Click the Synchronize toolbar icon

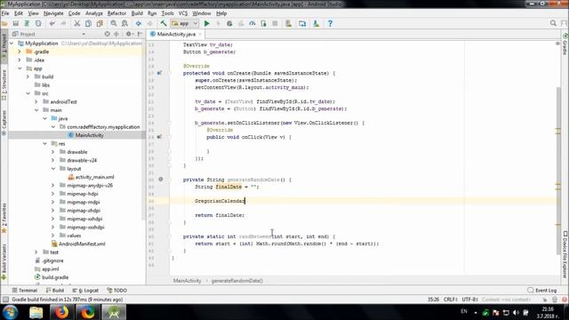(x=27, y=24)
